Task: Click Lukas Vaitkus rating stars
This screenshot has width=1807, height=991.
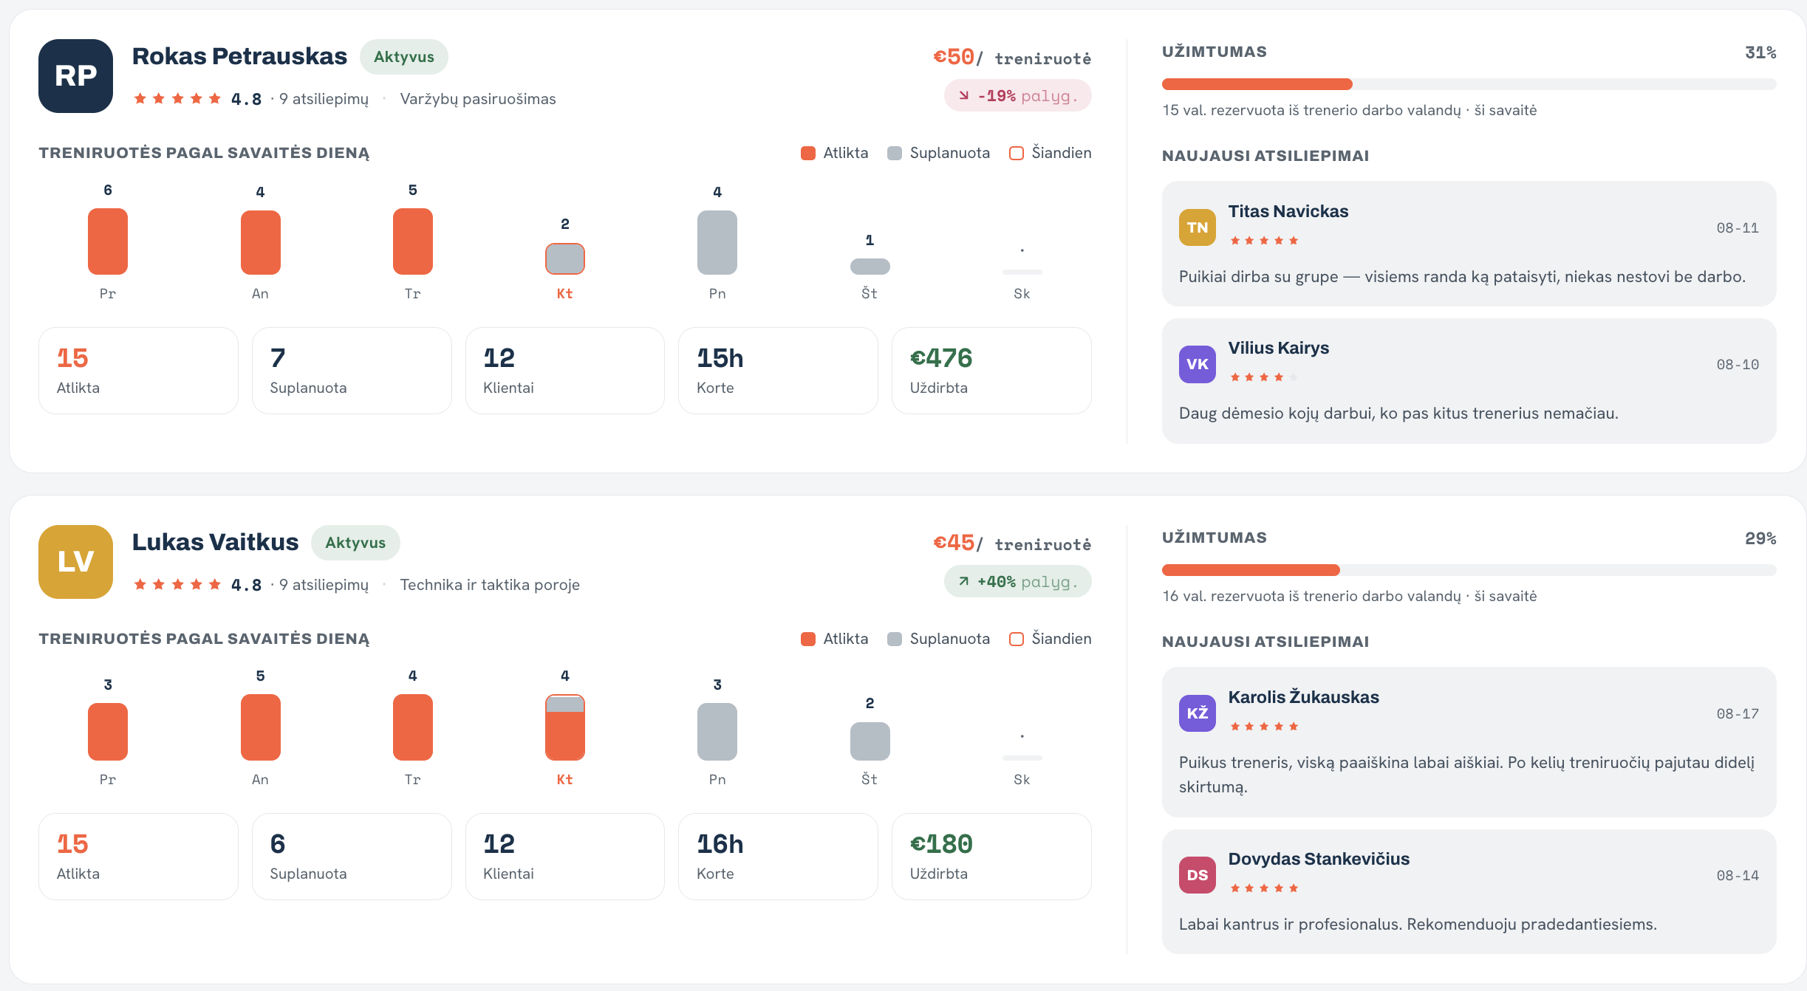Action: pyautogui.click(x=177, y=585)
